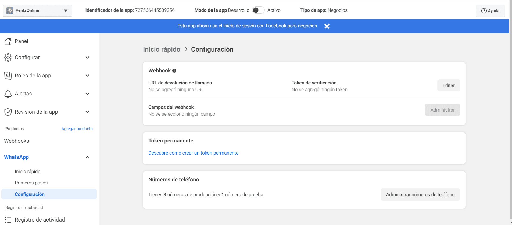
Task: Click Editar in the Webhook card
Action: tap(449, 85)
